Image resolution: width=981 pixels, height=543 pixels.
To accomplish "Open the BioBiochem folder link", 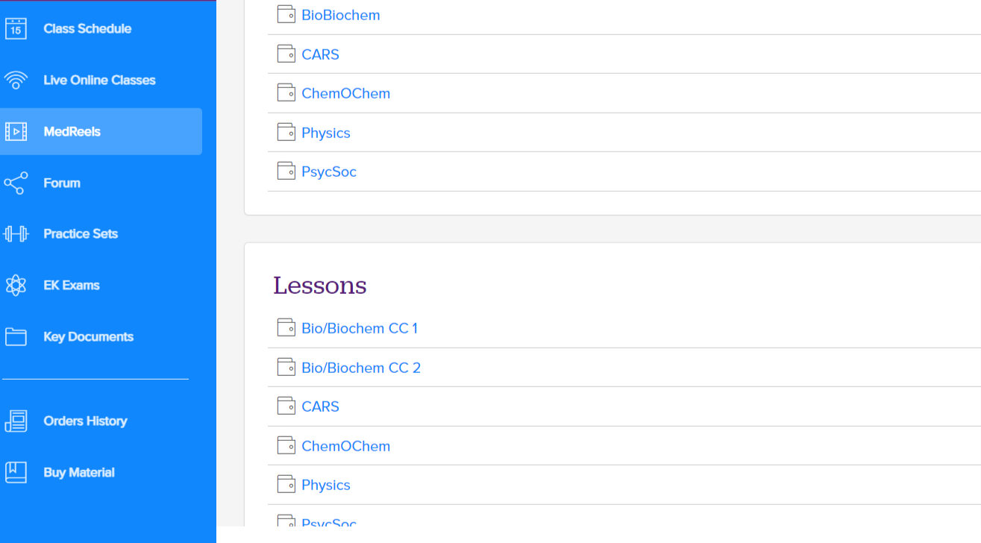I will pyautogui.click(x=340, y=15).
